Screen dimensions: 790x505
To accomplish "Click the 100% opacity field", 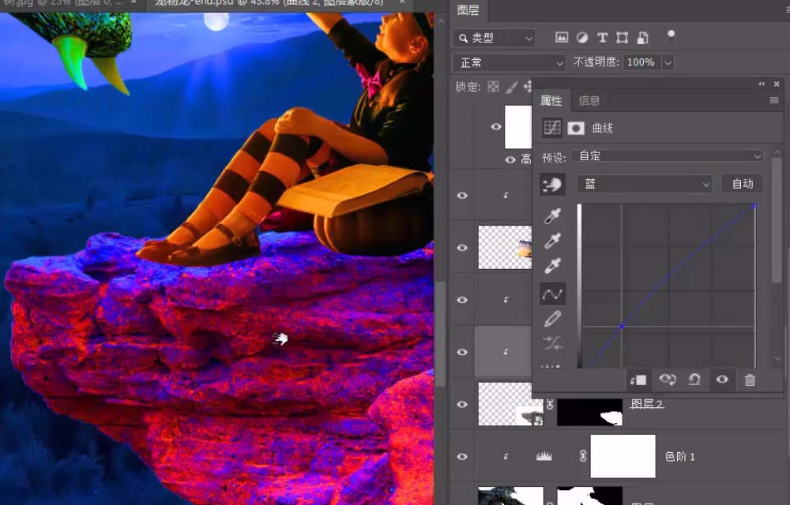I will (641, 62).
